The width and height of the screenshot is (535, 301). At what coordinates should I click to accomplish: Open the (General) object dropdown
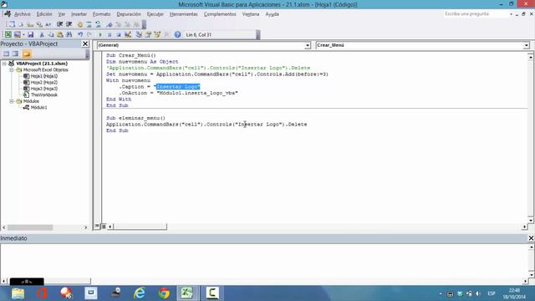(x=307, y=45)
